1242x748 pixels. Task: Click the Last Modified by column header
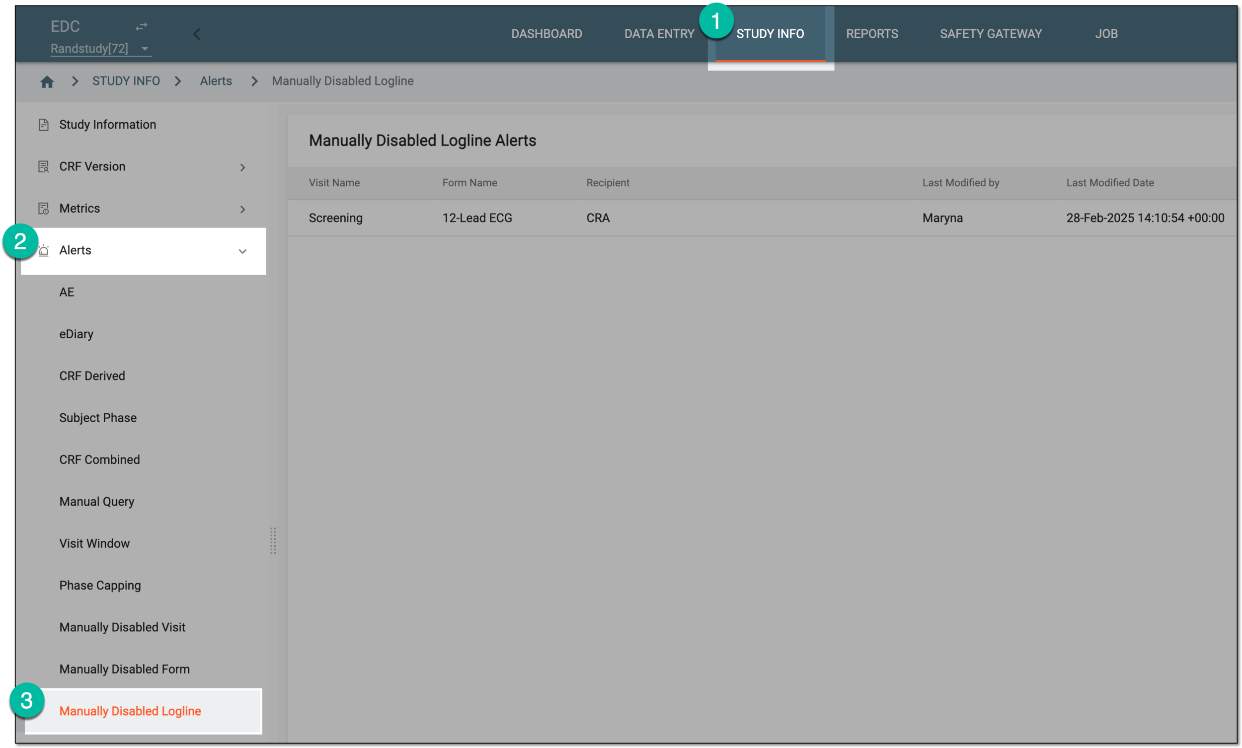[961, 183]
